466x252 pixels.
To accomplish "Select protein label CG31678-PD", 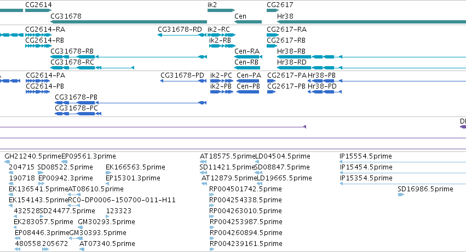I will pyautogui.click(x=182, y=75).
